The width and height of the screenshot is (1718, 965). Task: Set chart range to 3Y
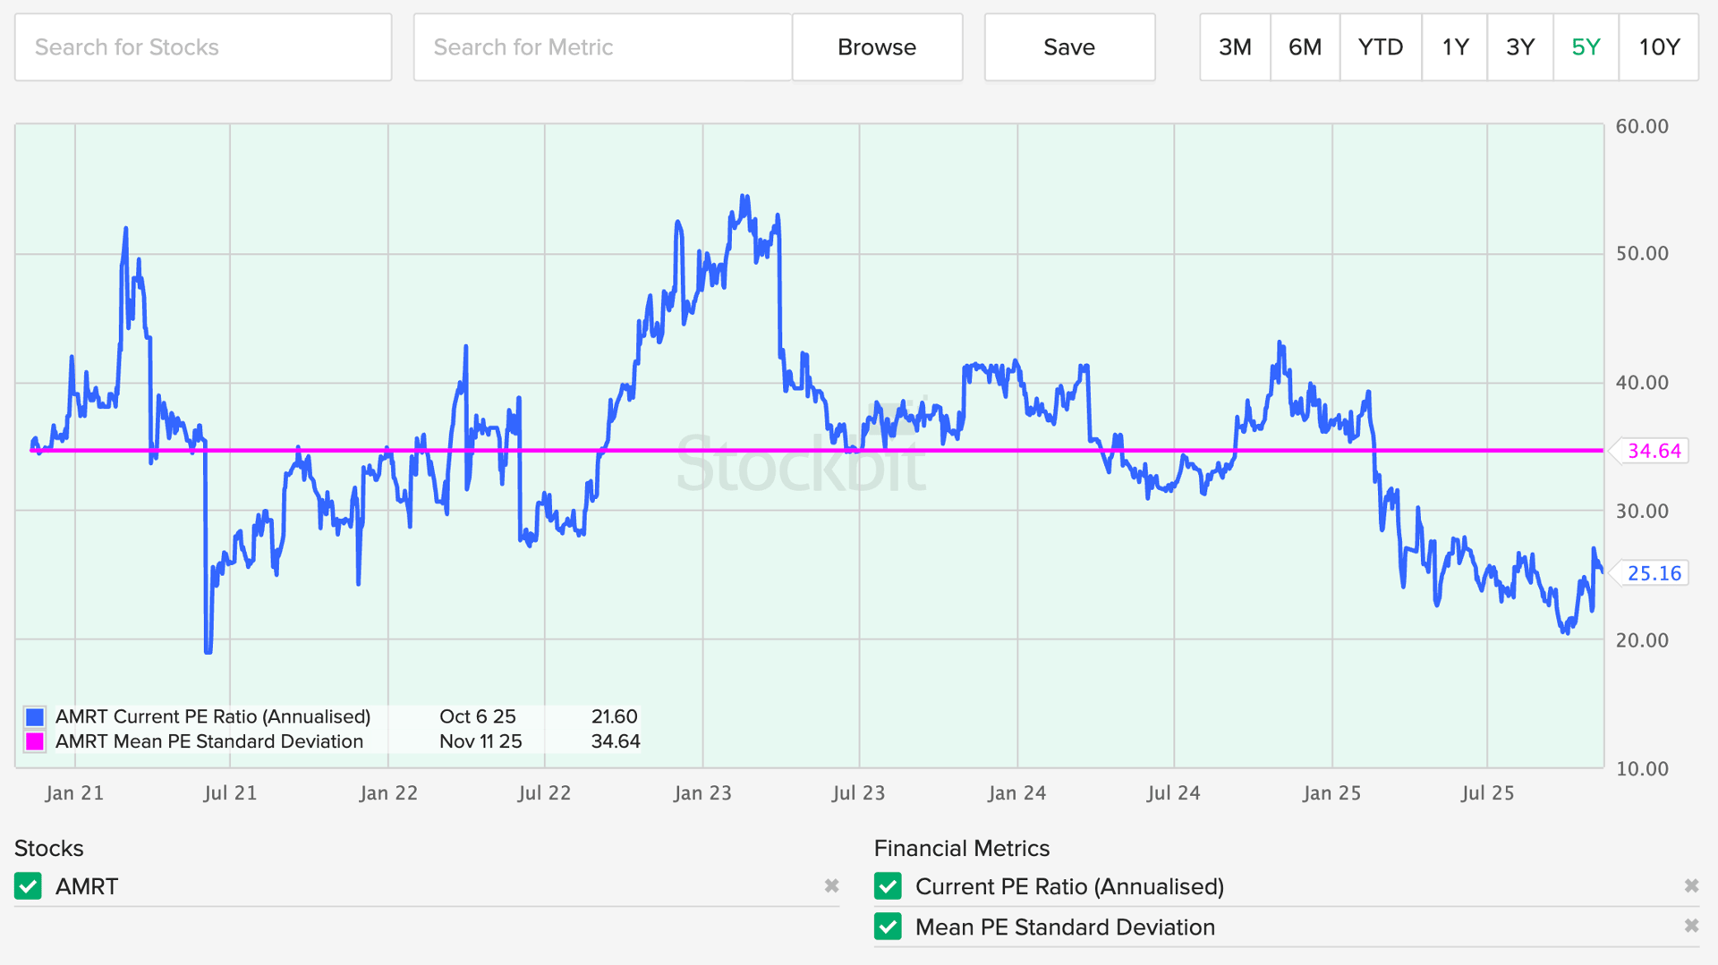pyautogui.click(x=1520, y=47)
